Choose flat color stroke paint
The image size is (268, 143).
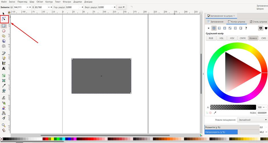click(214, 28)
